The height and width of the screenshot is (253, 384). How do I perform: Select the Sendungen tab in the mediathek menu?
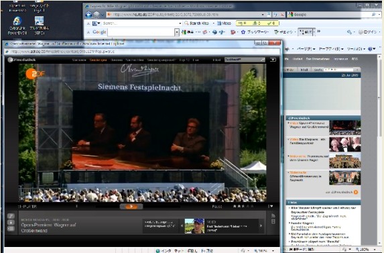click(98, 60)
